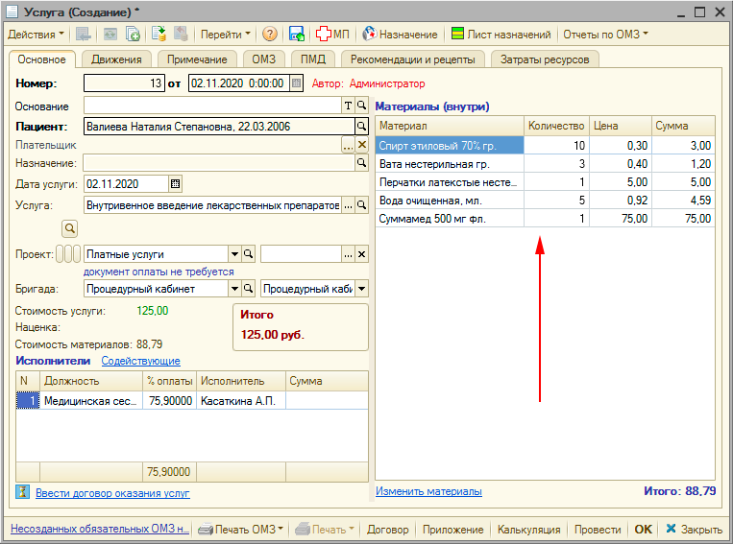The image size is (733, 544).
Task: Click magnifier icon in Назначение field
Action: pyautogui.click(x=362, y=163)
